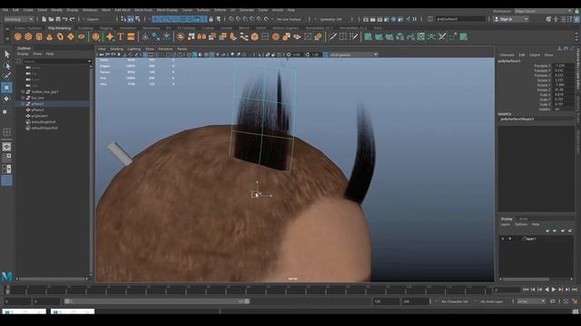Go to start of playback range
Screen dimensions: 581x326
pyautogui.click(x=526, y=290)
